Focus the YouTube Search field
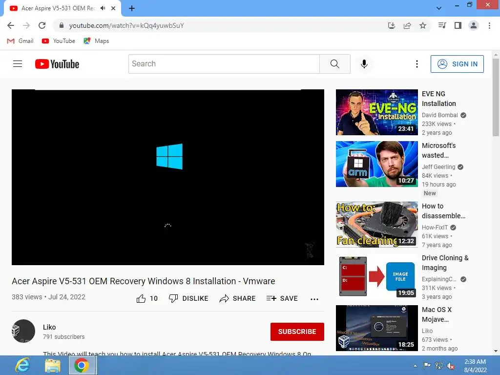 coord(224,64)
